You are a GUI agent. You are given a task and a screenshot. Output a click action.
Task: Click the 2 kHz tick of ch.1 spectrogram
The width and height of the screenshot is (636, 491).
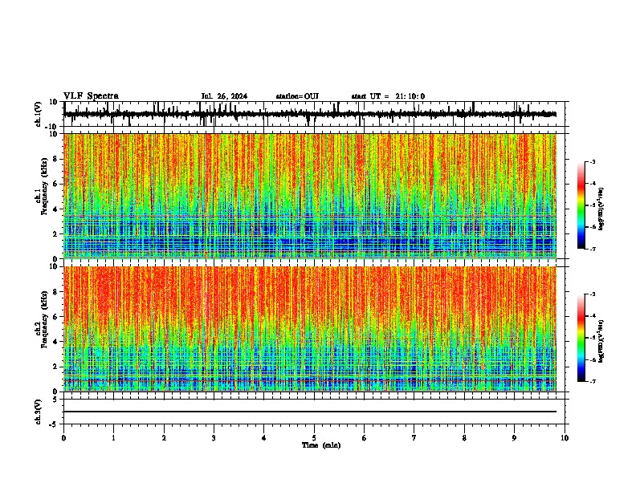(56, 233)
